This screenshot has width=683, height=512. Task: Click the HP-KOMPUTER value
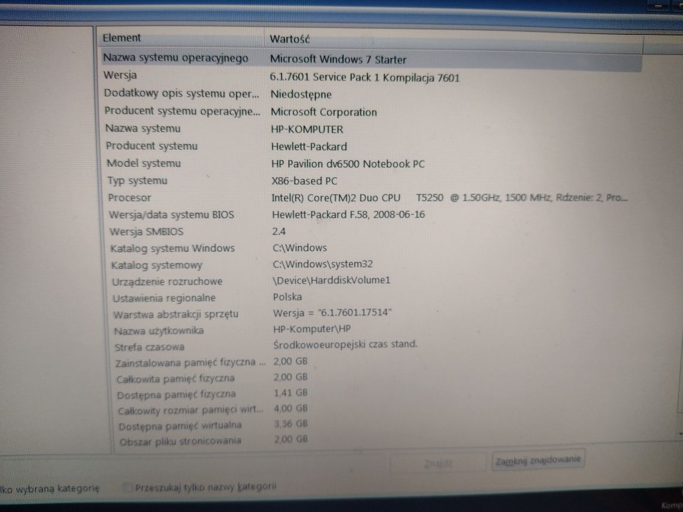307,129
